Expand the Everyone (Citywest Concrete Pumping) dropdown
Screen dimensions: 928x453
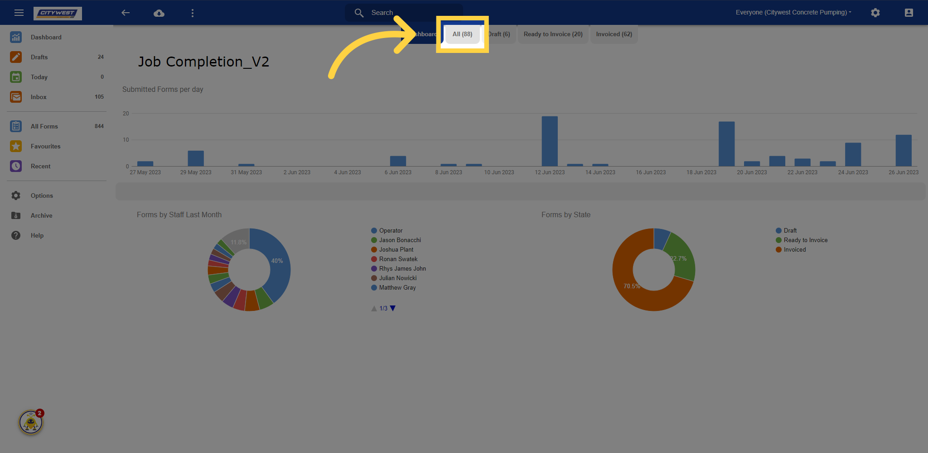(x=793, y=12)
